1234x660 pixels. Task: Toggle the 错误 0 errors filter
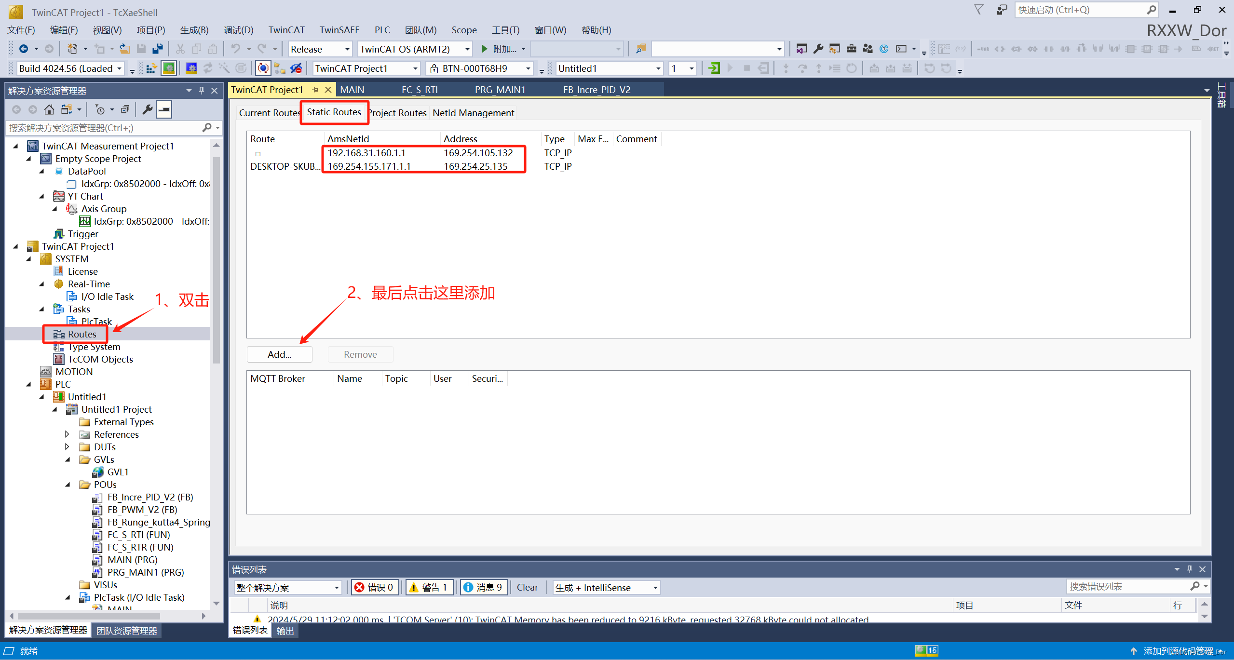tap(375, 587)
